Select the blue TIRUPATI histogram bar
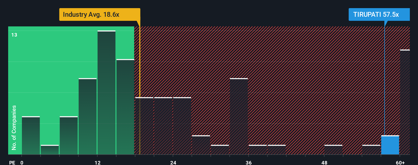This screenshot has height=165, width=418. (390, 145)
